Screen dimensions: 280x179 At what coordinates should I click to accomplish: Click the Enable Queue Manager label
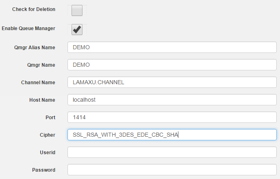(x=28, y=28)
